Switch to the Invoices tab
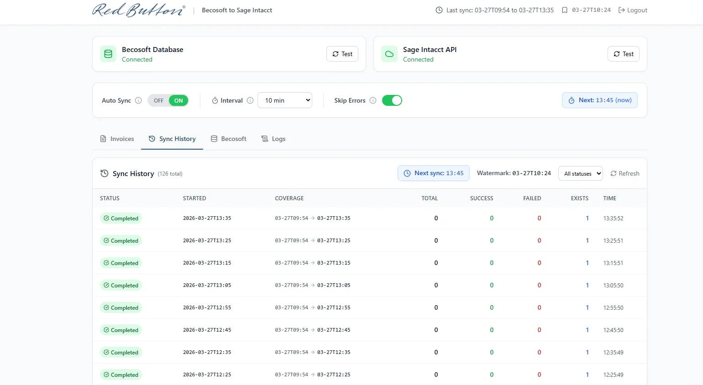The height and width of the screenshot is (385, 703). (x=117, y=139)
